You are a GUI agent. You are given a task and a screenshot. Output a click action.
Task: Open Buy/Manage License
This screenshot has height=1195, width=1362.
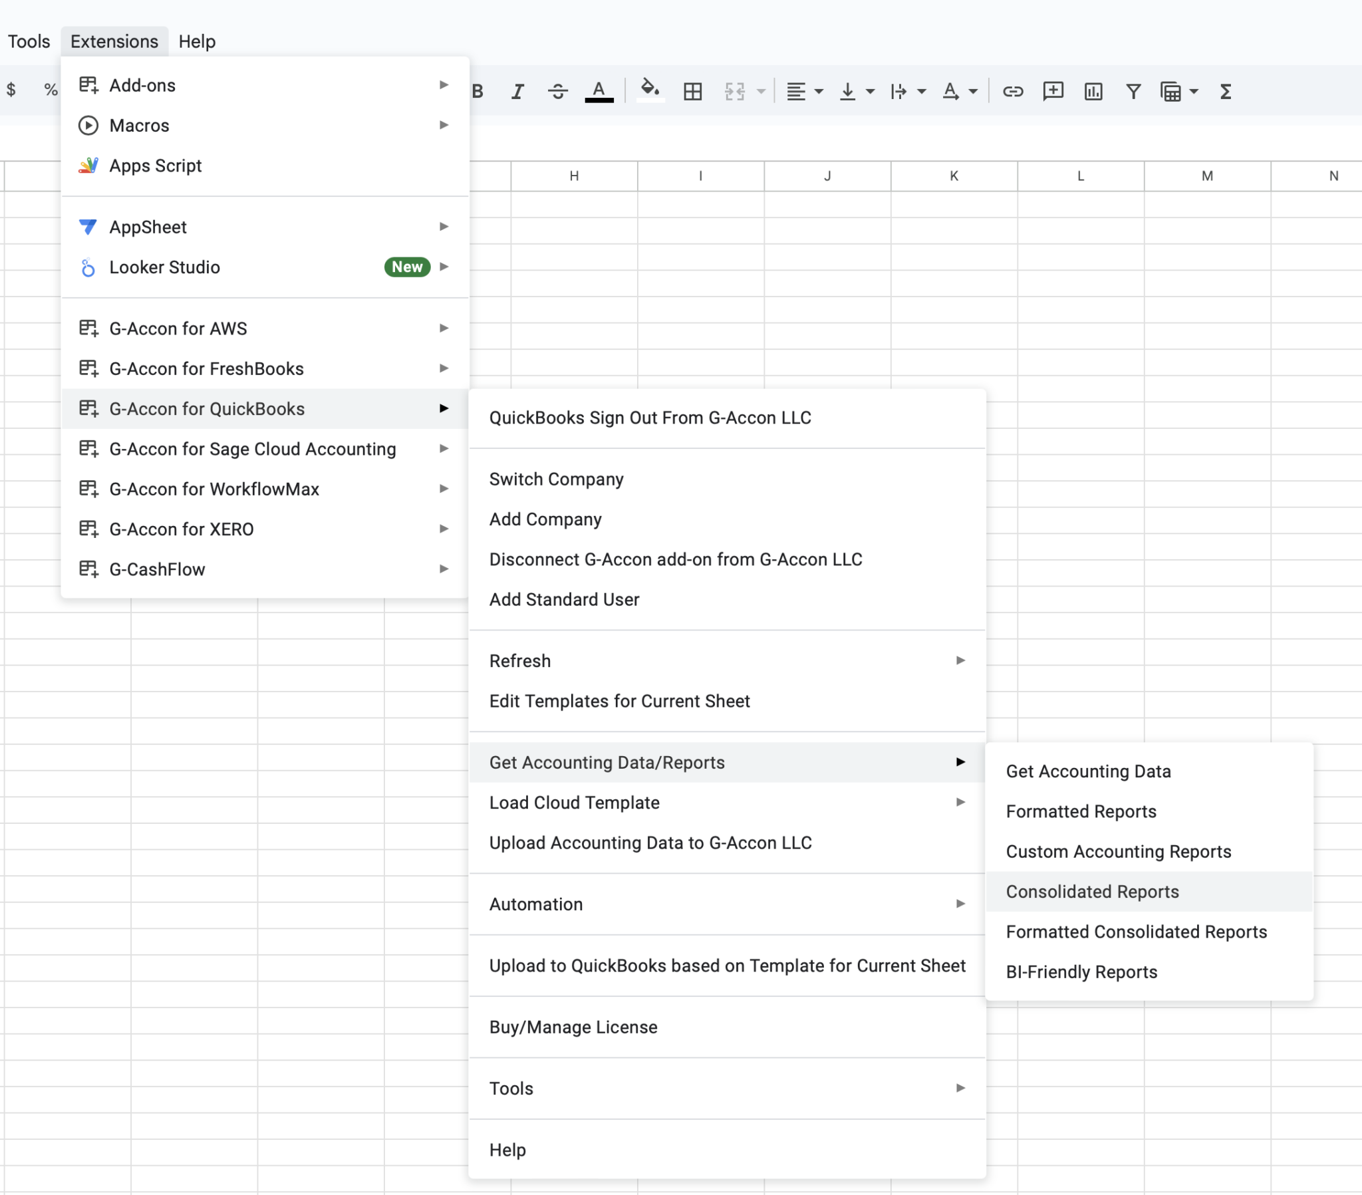coord(727,1027)
